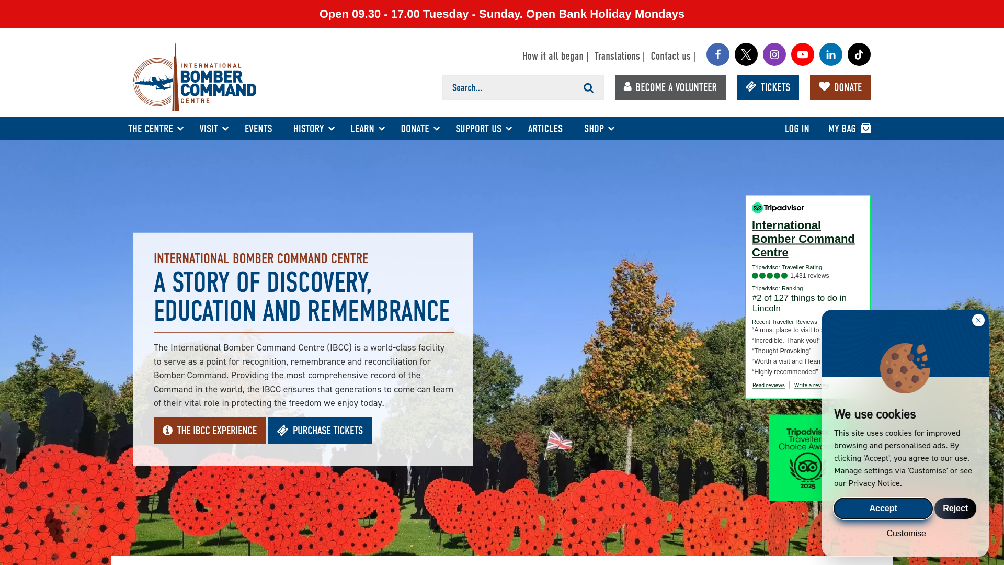Expand the Donate nav menu chevron

coord(437,129)
